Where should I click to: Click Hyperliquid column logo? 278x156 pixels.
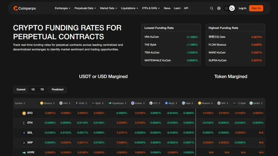[110, 103]
